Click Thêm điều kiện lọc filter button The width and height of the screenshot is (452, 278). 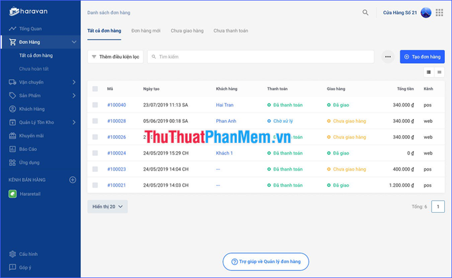[116, 57]
